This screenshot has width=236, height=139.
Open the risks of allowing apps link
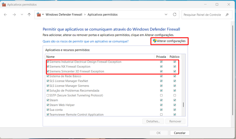pos(85,41)
